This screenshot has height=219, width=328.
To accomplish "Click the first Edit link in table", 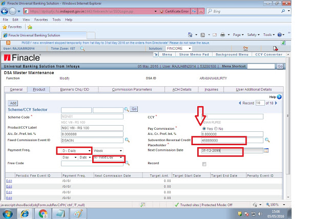I will click(9, 181).
